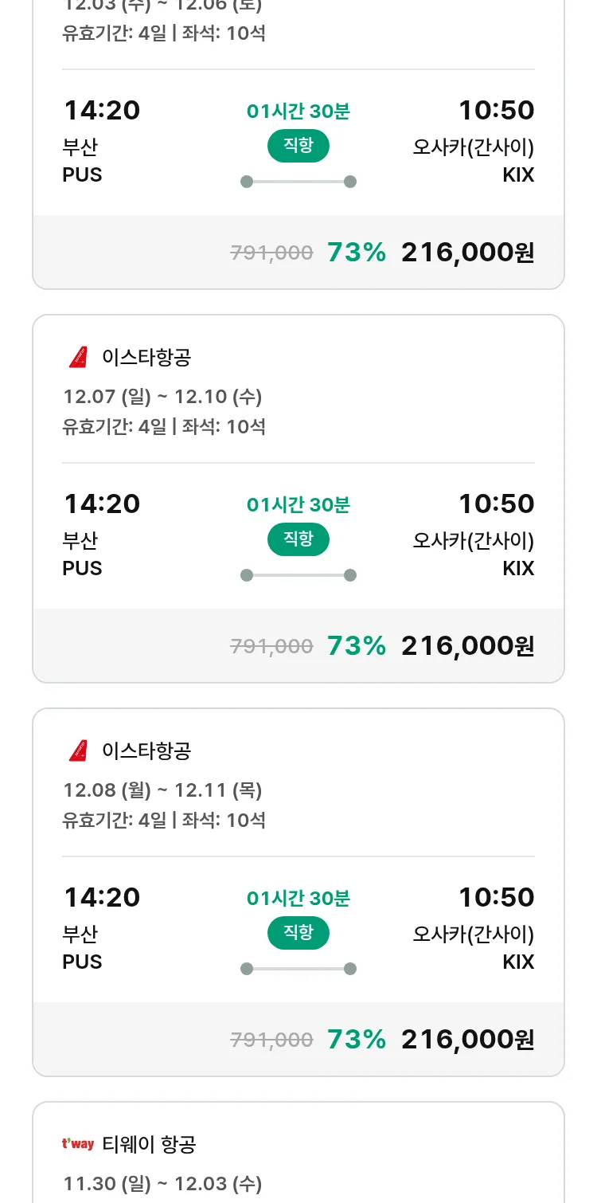This screenshot has width=597, height=1203.
Task: Click Eastar Jet logo in 12.08 flight card
Action: (78, 750)
